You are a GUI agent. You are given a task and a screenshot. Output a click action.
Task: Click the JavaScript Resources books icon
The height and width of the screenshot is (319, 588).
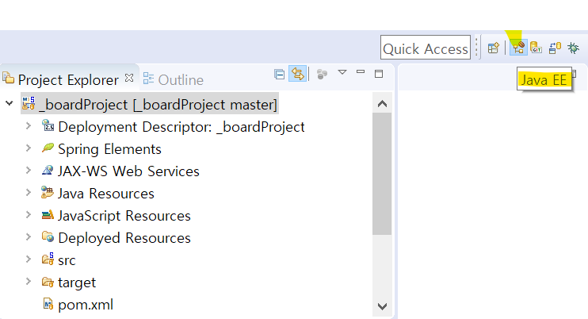click(48, 215)
